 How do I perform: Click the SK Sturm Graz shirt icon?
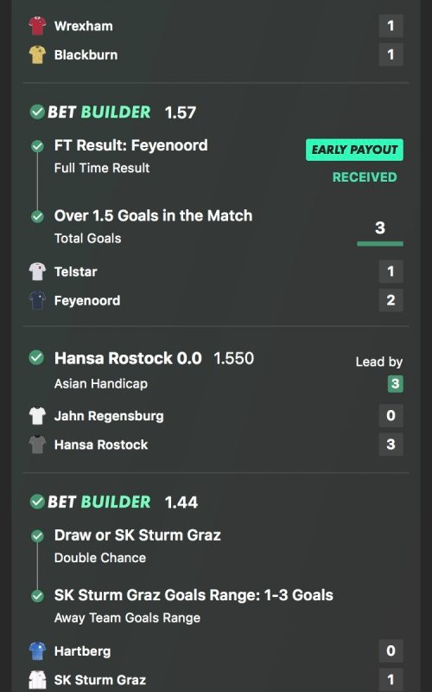click(x=37, y=680)
